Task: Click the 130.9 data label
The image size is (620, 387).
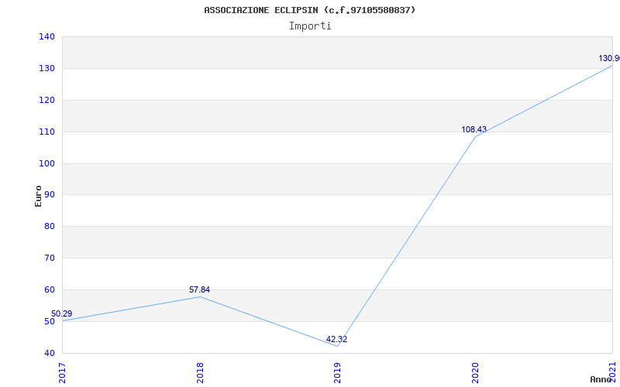Action: click(609, 59)
